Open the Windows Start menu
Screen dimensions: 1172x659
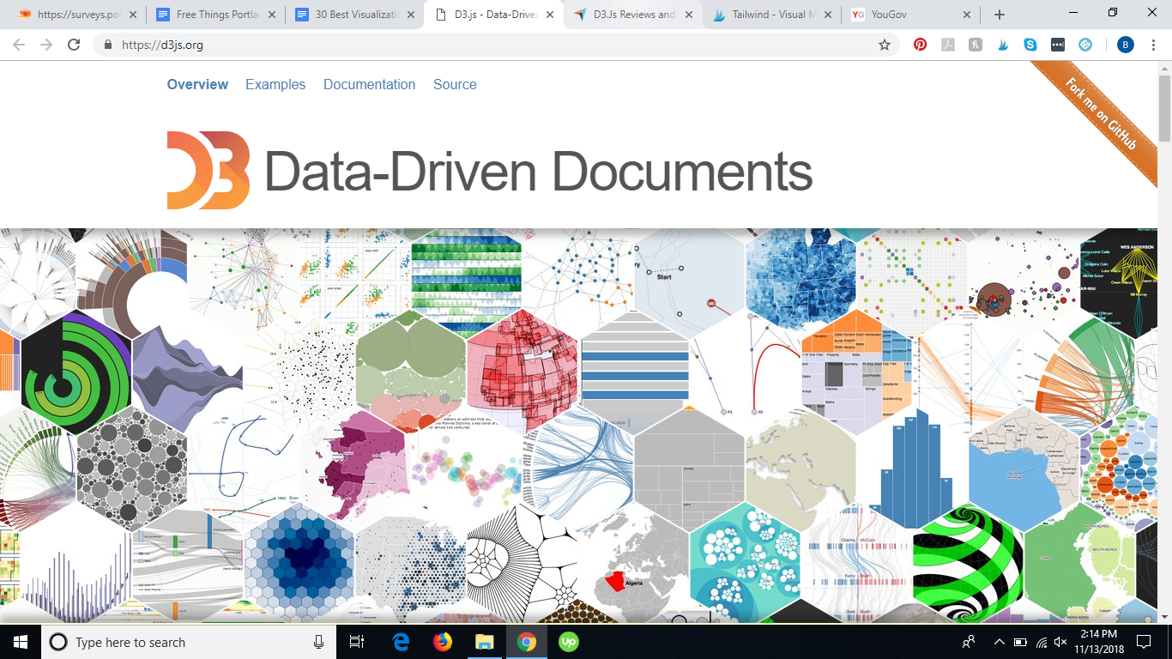[x=21, y=642]
